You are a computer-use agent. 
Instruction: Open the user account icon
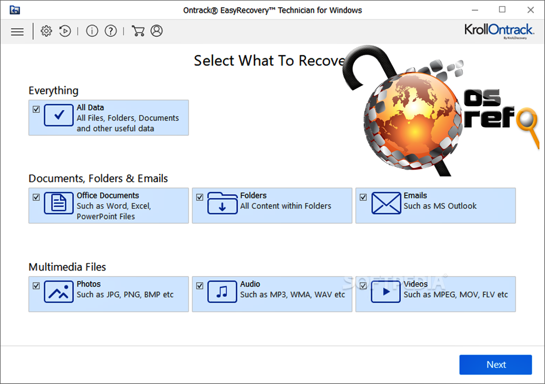156,31
